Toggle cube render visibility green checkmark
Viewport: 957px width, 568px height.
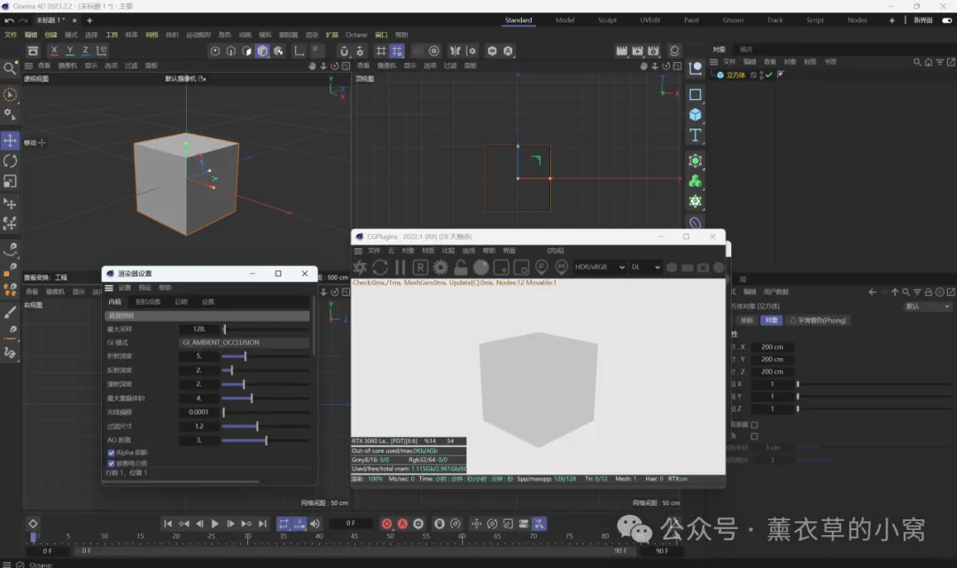click(769, 75)
